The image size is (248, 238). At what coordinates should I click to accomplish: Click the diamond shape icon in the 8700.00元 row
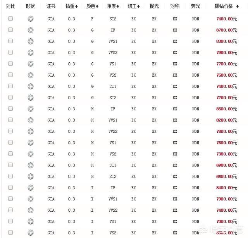coord(31,30)
